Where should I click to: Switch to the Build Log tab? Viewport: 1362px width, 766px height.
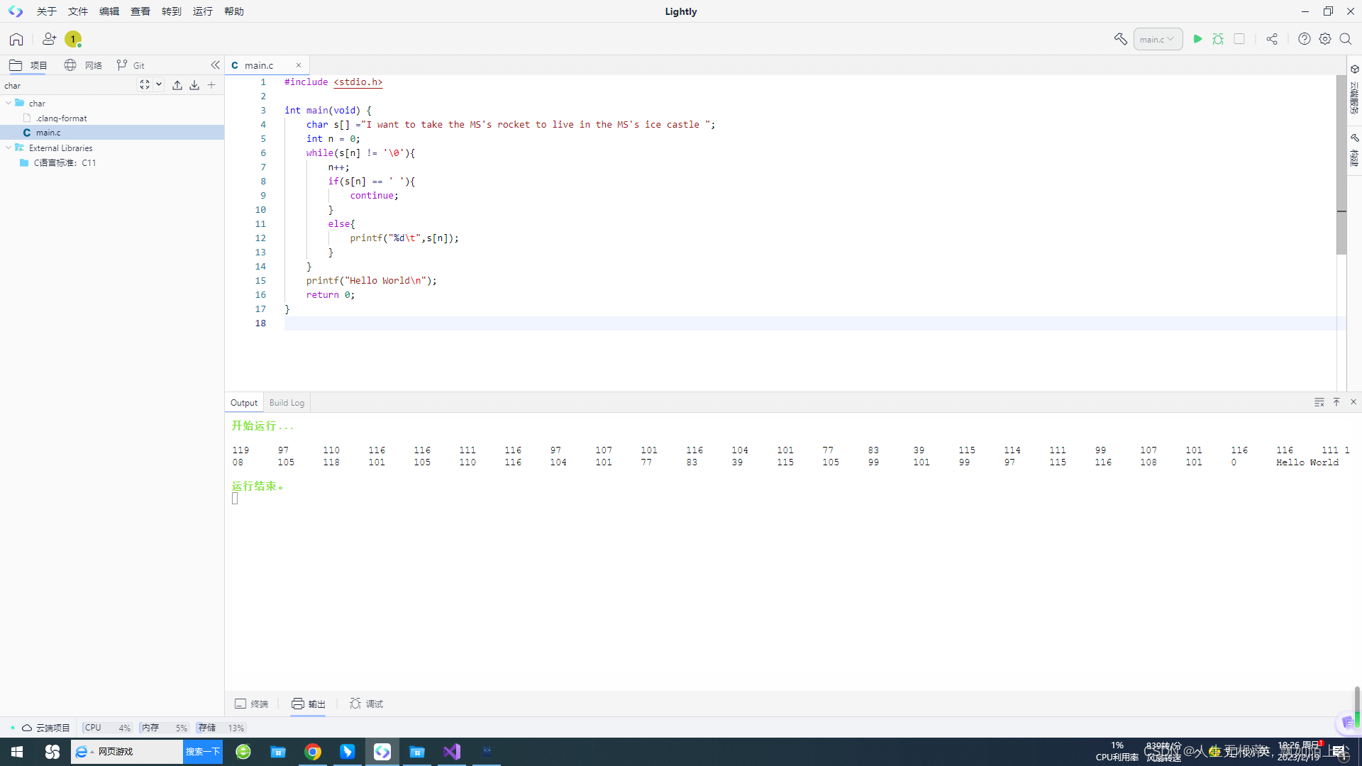pos(287,403)
